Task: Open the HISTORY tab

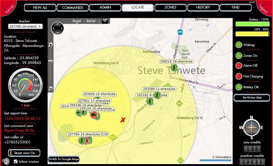Action: [203, 8]
